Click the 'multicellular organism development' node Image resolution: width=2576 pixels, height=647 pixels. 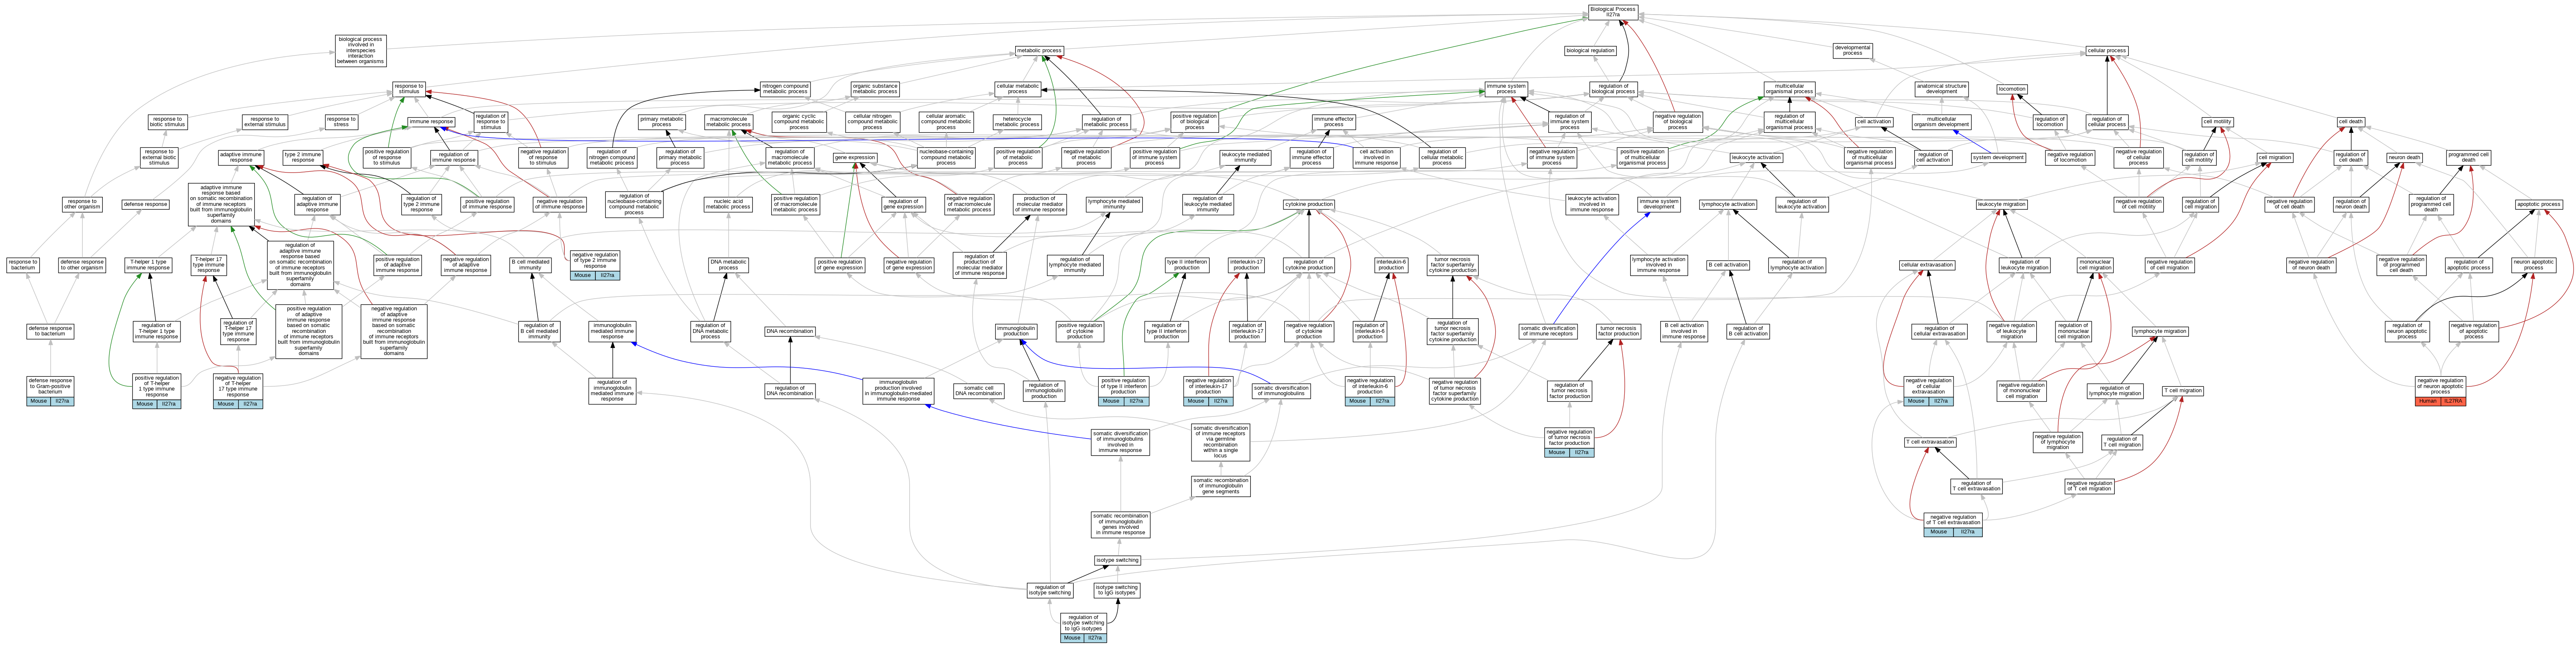(x=1941, y=122)
